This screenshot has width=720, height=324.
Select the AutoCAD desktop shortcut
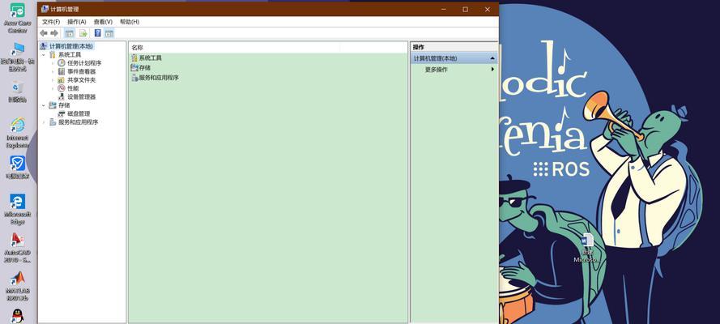(18, 248)
